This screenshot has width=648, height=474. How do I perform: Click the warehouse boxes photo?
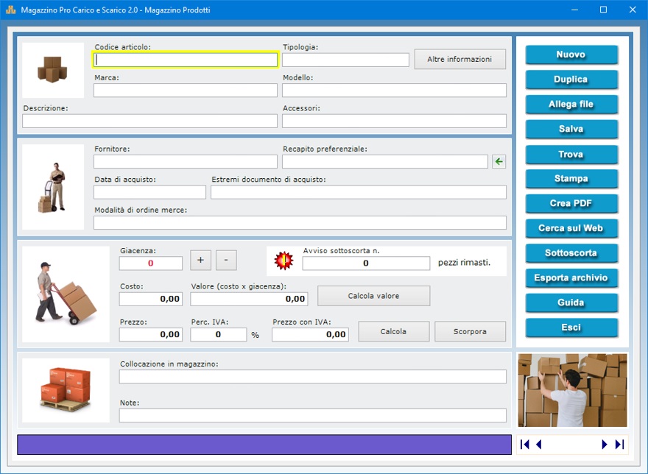pyautogui.click(x=572, y=390)
